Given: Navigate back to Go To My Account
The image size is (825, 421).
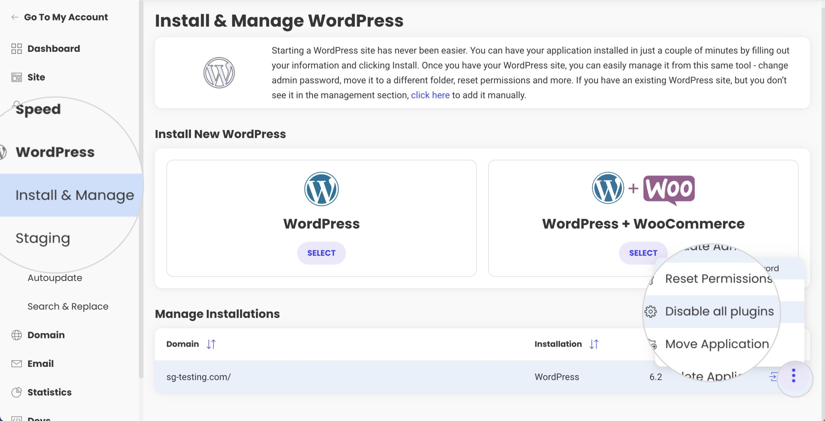Looking at the screenshot, I should [59, 17].
